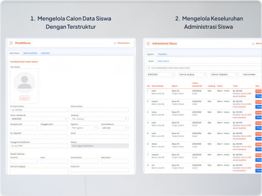Viewport: 262px width, 196px height.
Task: Expand the Semua Tingkatan filter
Action: [x=224, y=74]
